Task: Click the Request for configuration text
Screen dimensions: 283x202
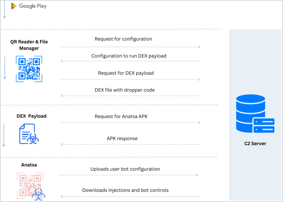Action: click(x=123, y=39)
